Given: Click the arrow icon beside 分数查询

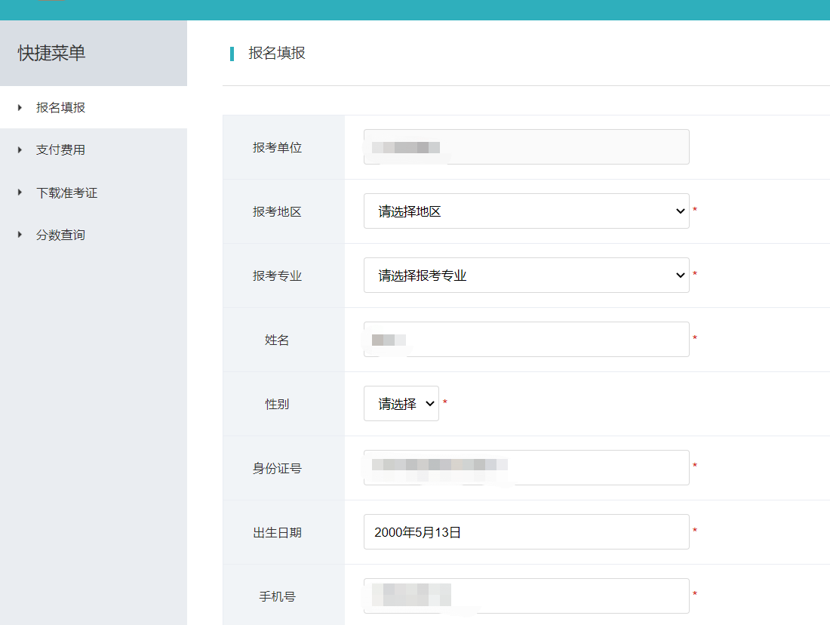Looking at the screenshot, I should (x=20, y=236).
